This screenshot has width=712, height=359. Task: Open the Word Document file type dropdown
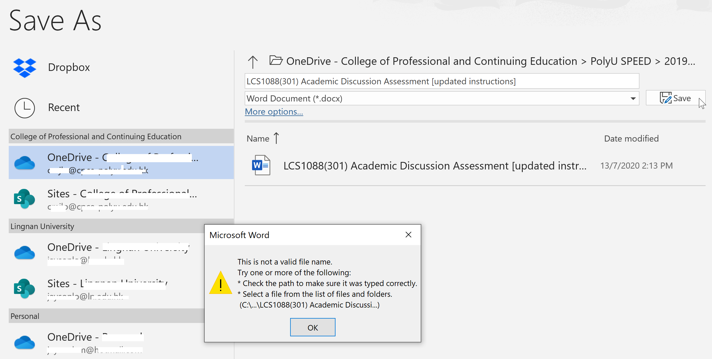[442, 98]
